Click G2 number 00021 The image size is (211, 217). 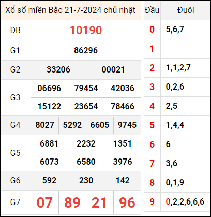[113, 70]
